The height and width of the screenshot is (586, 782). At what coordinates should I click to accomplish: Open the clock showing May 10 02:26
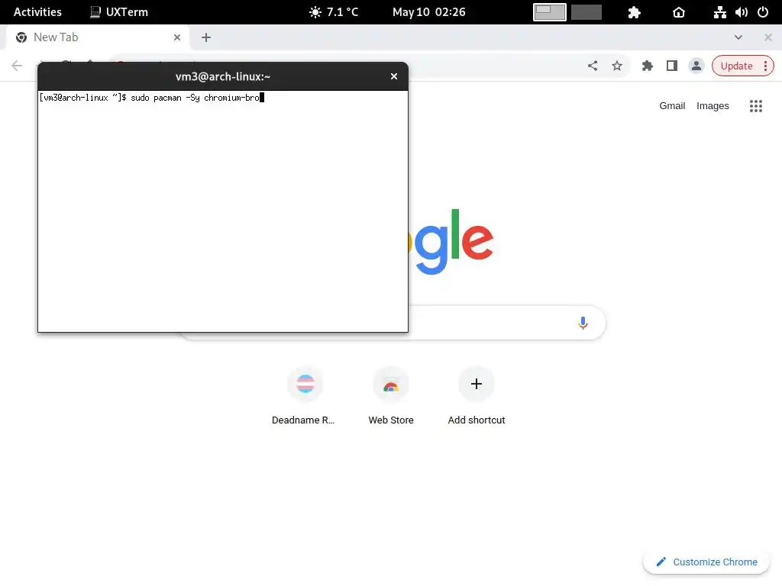coord(429,12)
